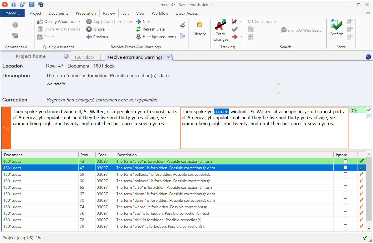Click the memoQ Web Search icon
Image resolution: width=373 pixels, height=243 pixels.
pos(284,30)
